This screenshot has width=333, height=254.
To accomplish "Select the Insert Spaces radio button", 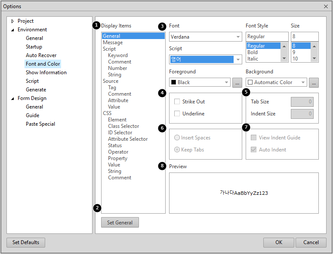I will click(x=177, y=138).
